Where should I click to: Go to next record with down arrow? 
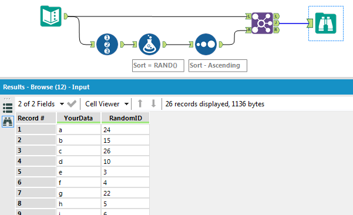pos(153,103)
